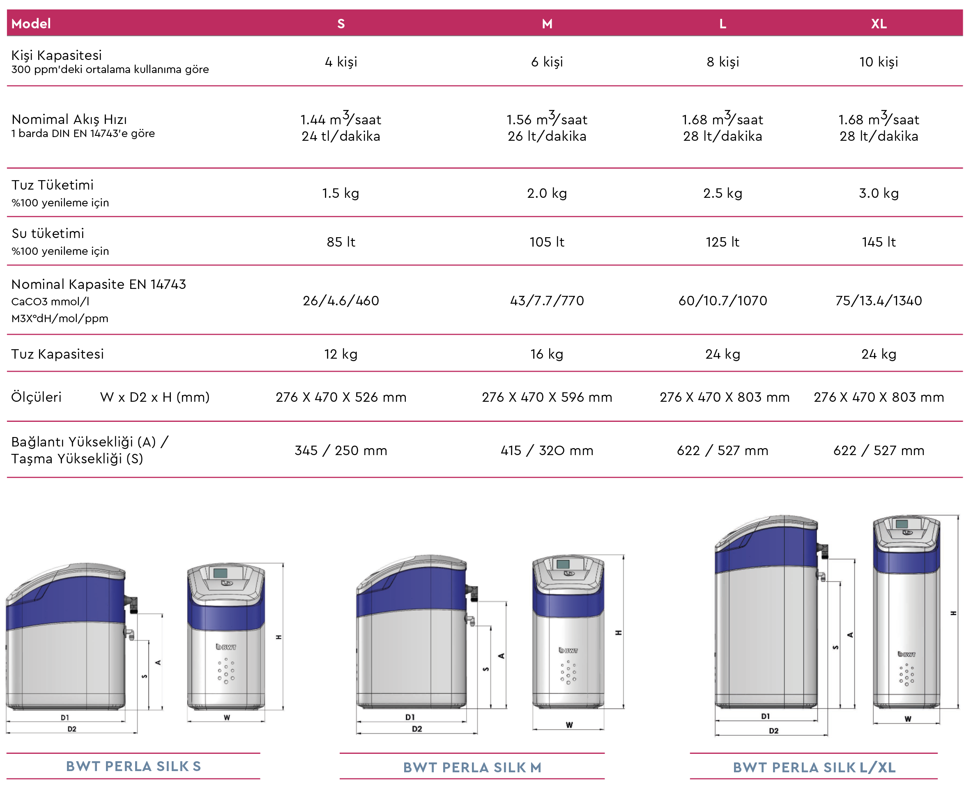Select the XL column header
The width and height of the screenshot is (971, 792).
[x=879, y=24]
